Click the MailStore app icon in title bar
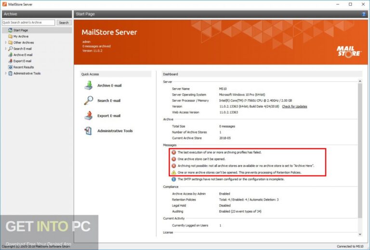This screenshot has width=370, height=250. click(x=4, y=4)
